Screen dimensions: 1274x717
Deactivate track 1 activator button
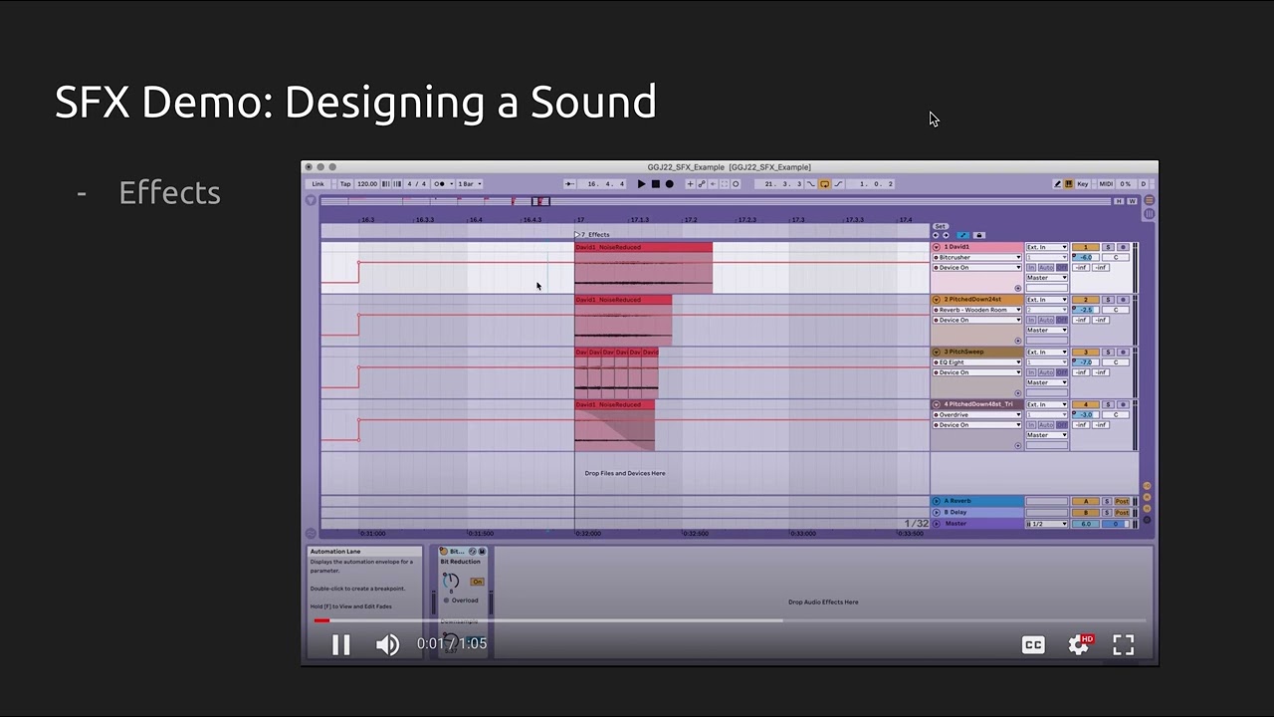[x=1086, y=247]
